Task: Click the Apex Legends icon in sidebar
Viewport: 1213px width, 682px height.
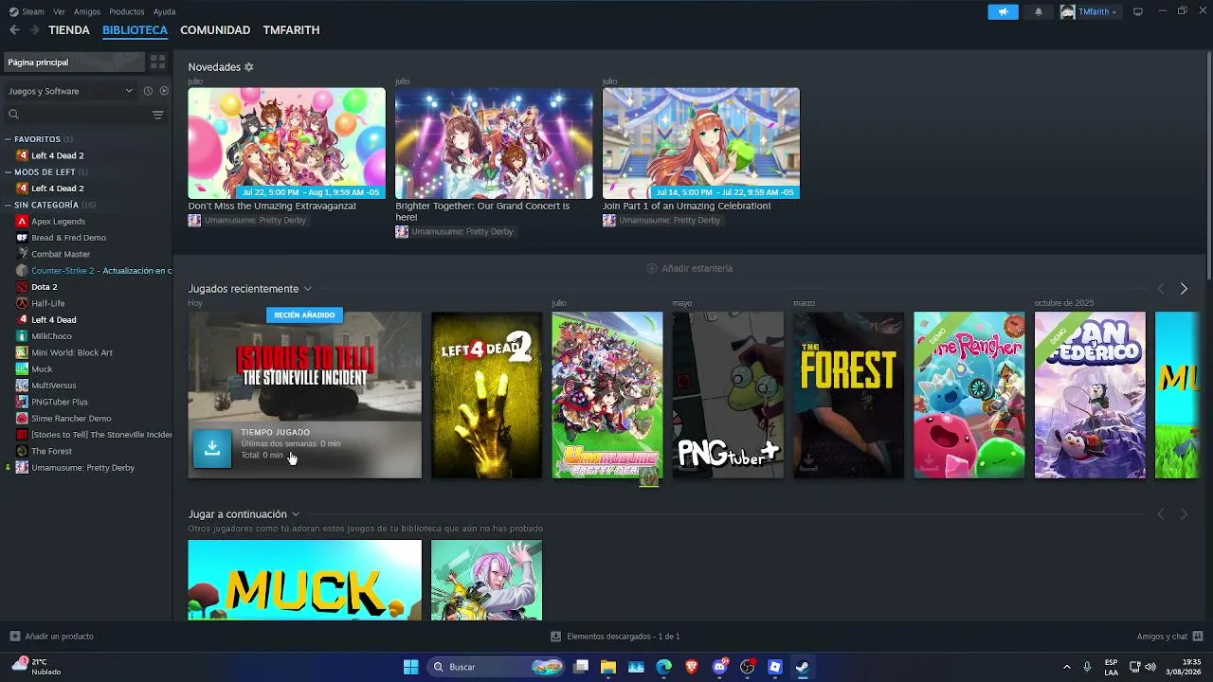Action: [22, 222]
